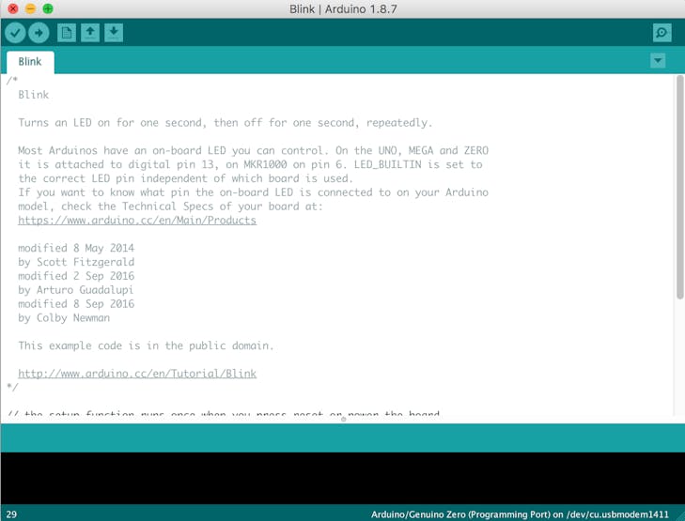The image size is (685, 521).
Task: Click the window title 'Blink | Arduino 1.8.7'
Action: coord(343,8)
